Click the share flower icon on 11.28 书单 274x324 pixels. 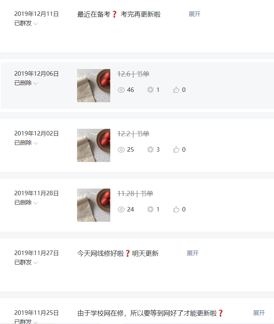(150, 209)
